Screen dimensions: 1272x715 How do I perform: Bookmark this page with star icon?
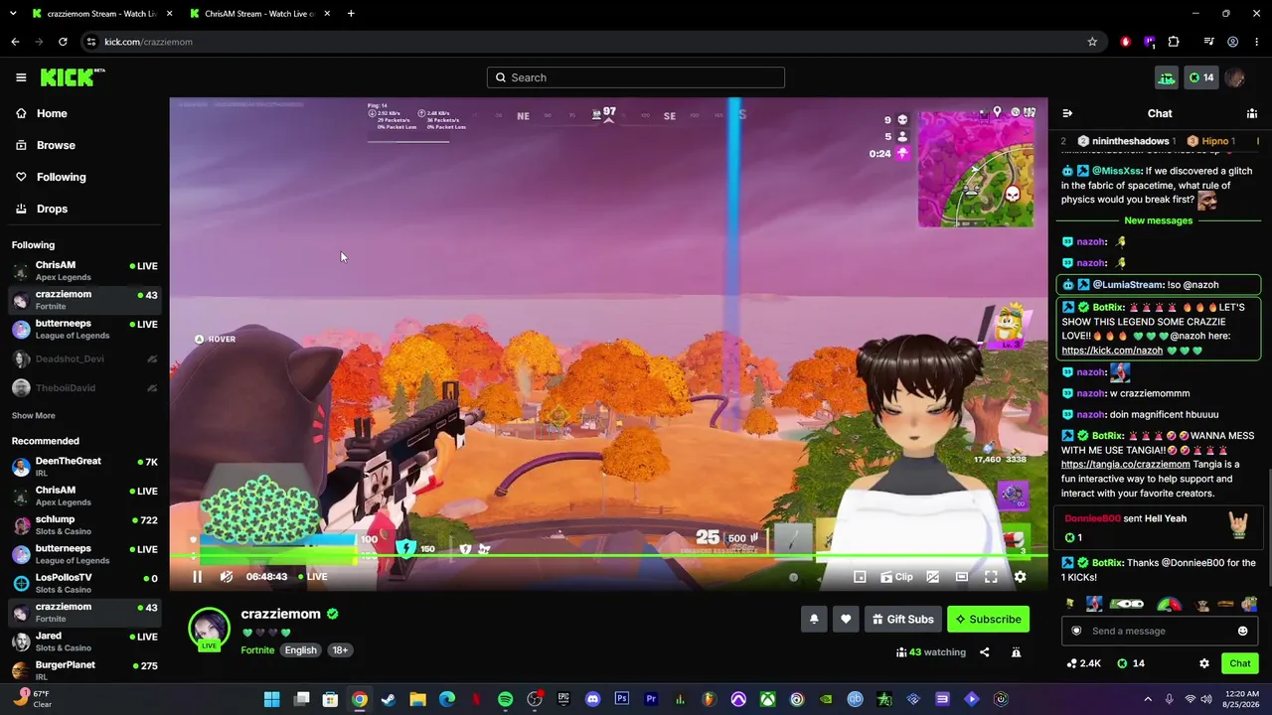[1092, 42]
